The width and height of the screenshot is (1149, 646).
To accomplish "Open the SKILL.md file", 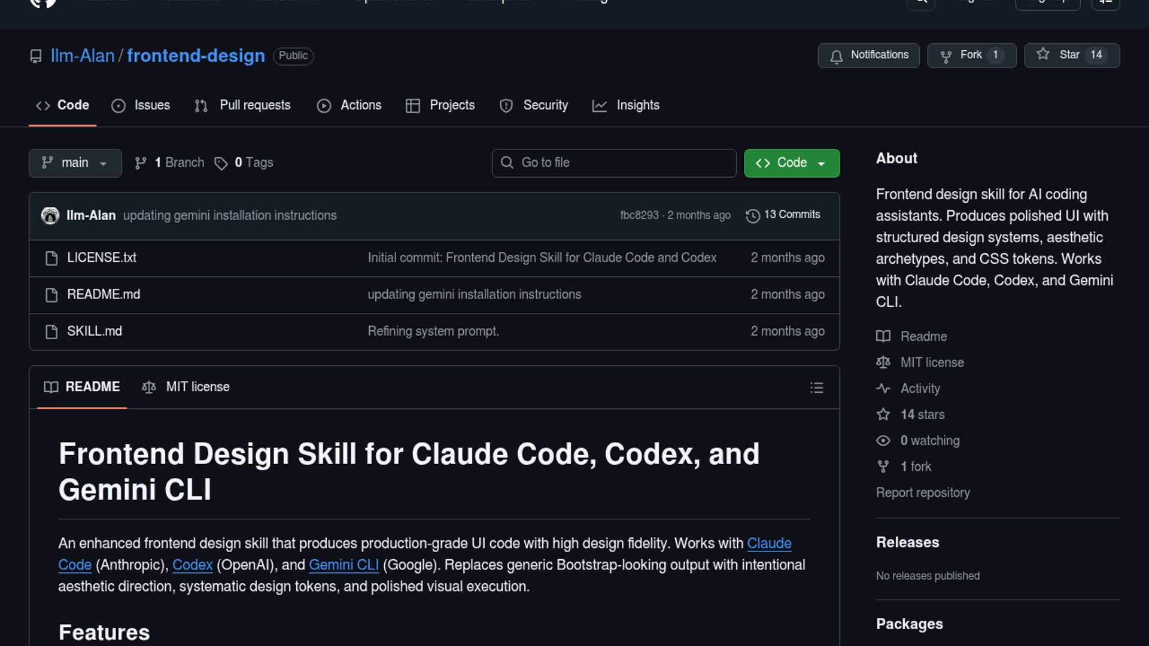I will [95, 331].
